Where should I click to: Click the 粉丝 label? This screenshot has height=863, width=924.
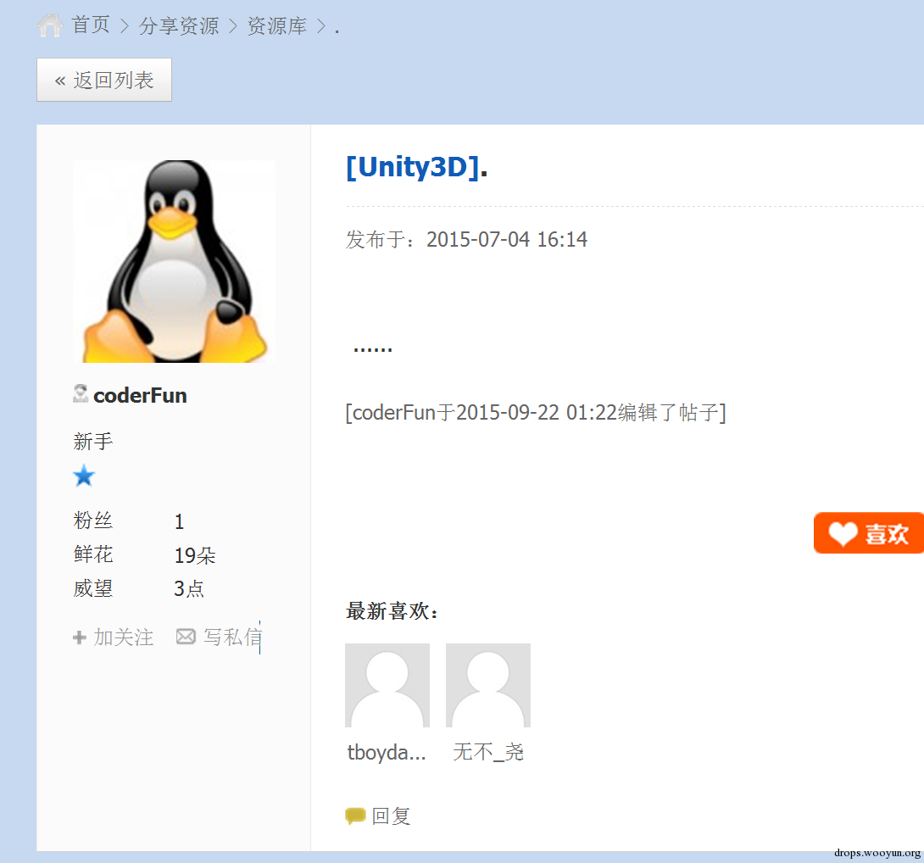pos(92,521)
